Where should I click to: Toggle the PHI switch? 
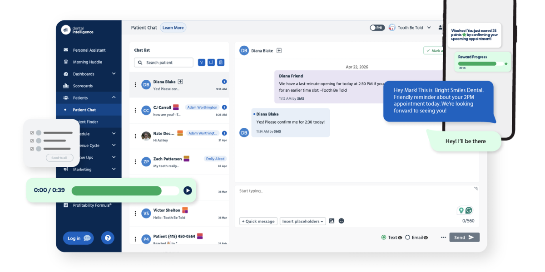(377, 28)
